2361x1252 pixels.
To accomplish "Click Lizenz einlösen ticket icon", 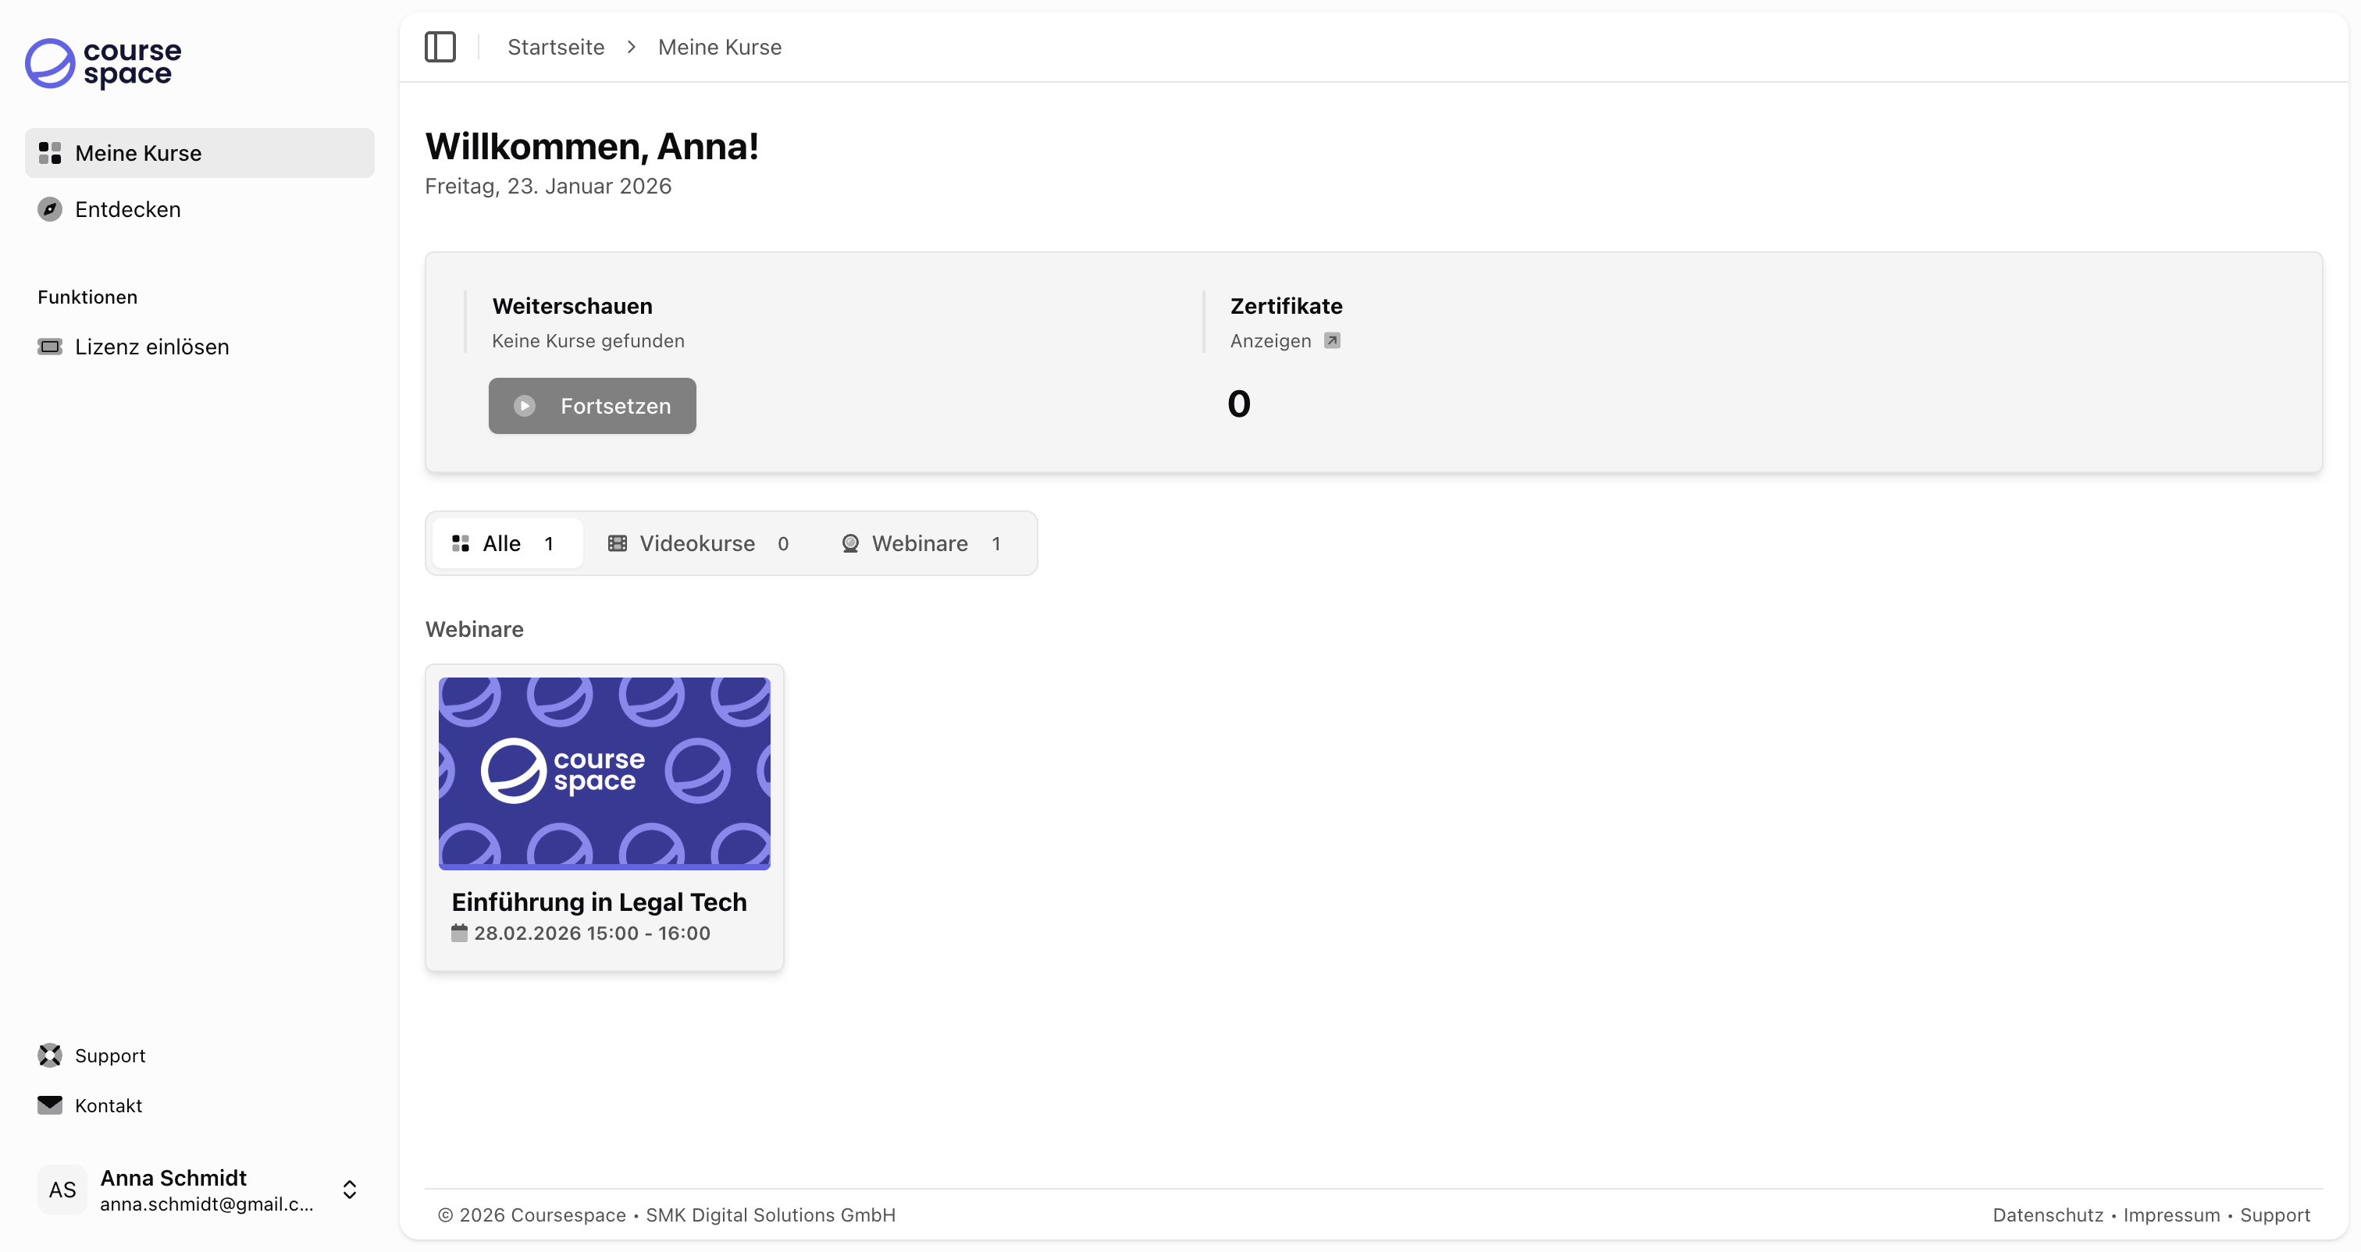I will [x=49, y=347].
